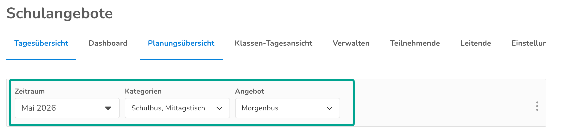The image size is (562, 138).
Task: Go to the Klassen-Tagesansicht tab
Action: click(x=273, y=43)
